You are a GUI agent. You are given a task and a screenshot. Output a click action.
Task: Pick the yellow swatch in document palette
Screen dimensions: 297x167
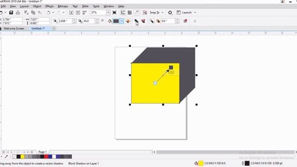[23, 157]
